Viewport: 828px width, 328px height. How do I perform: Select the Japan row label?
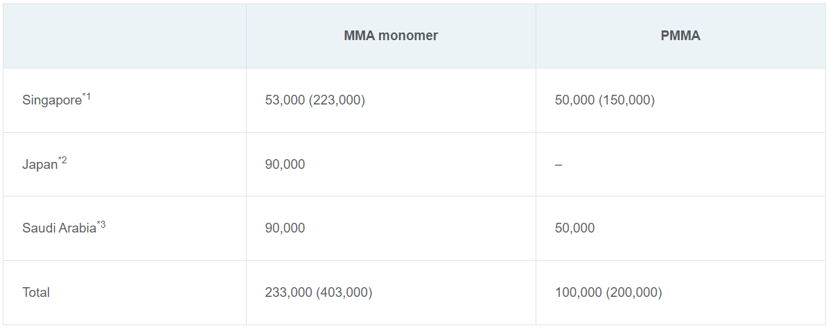tap(39, 165)
